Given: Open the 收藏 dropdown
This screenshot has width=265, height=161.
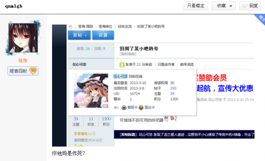Looking at the screenshot, I should coord(223,6).
